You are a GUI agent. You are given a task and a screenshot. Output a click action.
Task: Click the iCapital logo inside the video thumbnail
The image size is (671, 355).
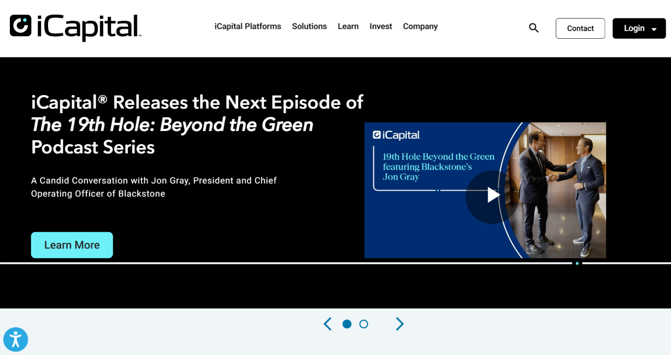click(397, 135)
